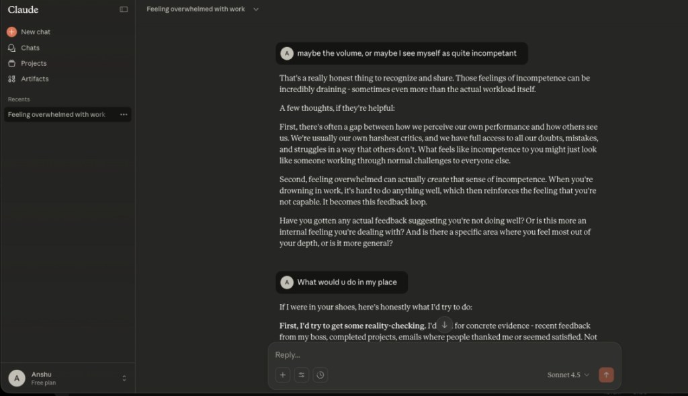Click inside the Reply input field

[403, 354]
